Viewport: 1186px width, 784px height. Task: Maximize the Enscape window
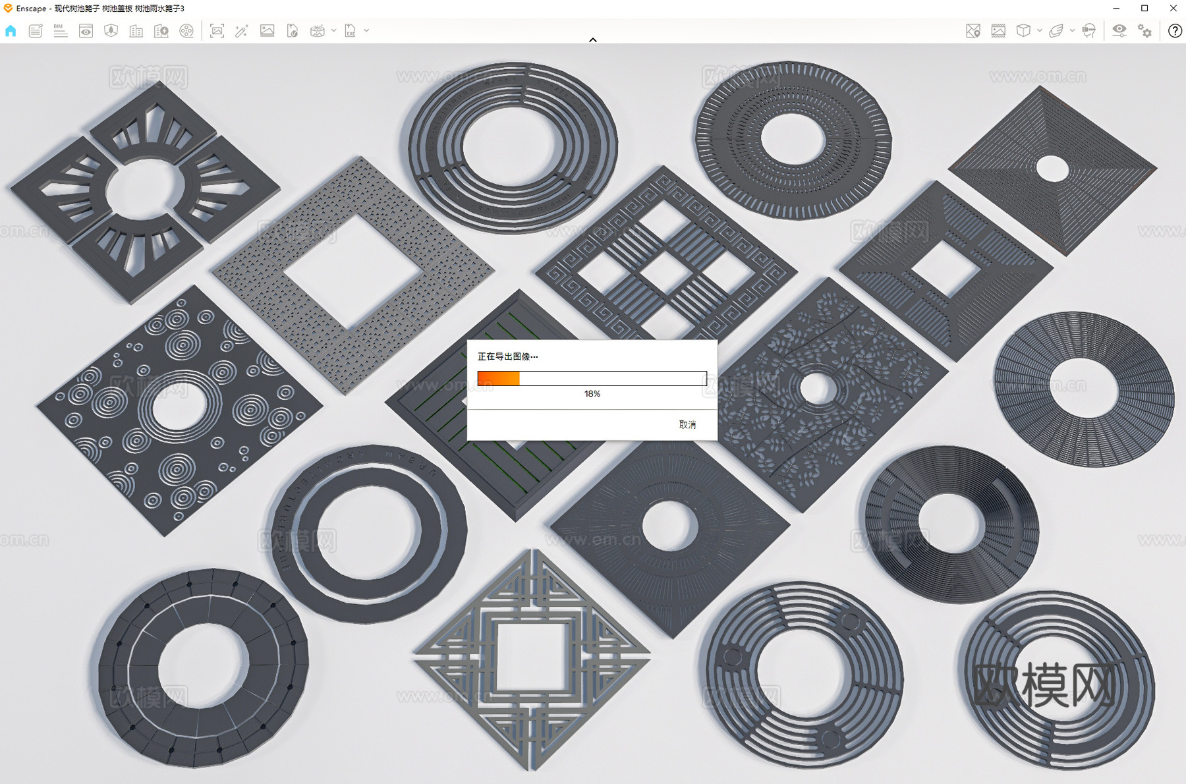pos(1144,9)
